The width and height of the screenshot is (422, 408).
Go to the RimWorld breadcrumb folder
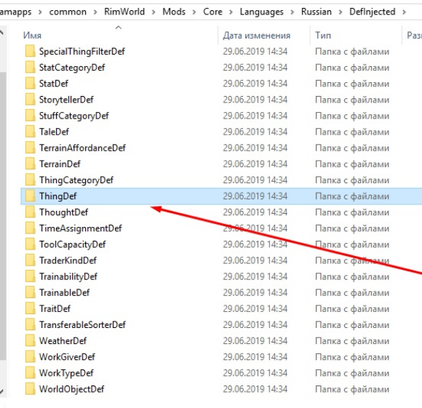[x=124, y=12]
